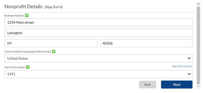
Task: Click the scrollbar down arrow
Action: [198, 86]
